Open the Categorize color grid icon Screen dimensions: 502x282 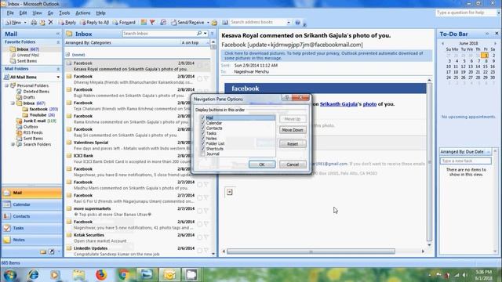144,23
